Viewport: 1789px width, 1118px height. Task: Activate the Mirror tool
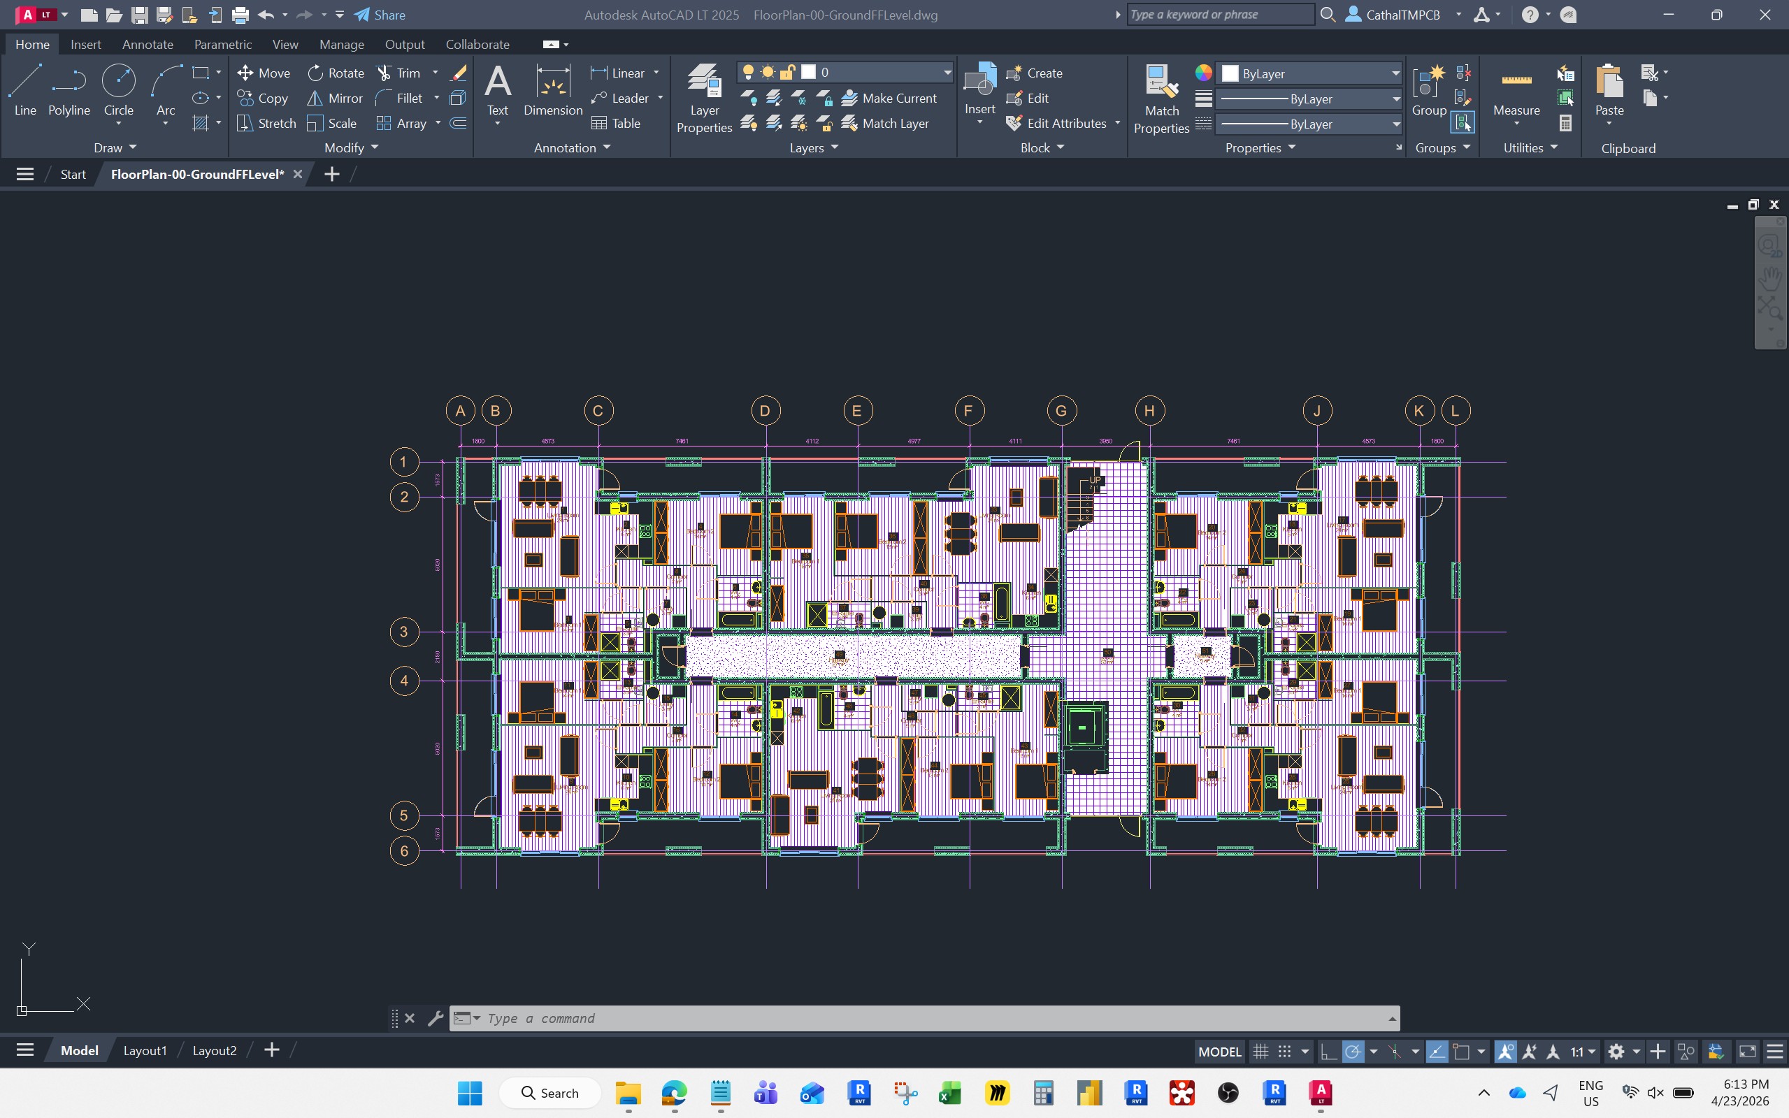point(334,98)
